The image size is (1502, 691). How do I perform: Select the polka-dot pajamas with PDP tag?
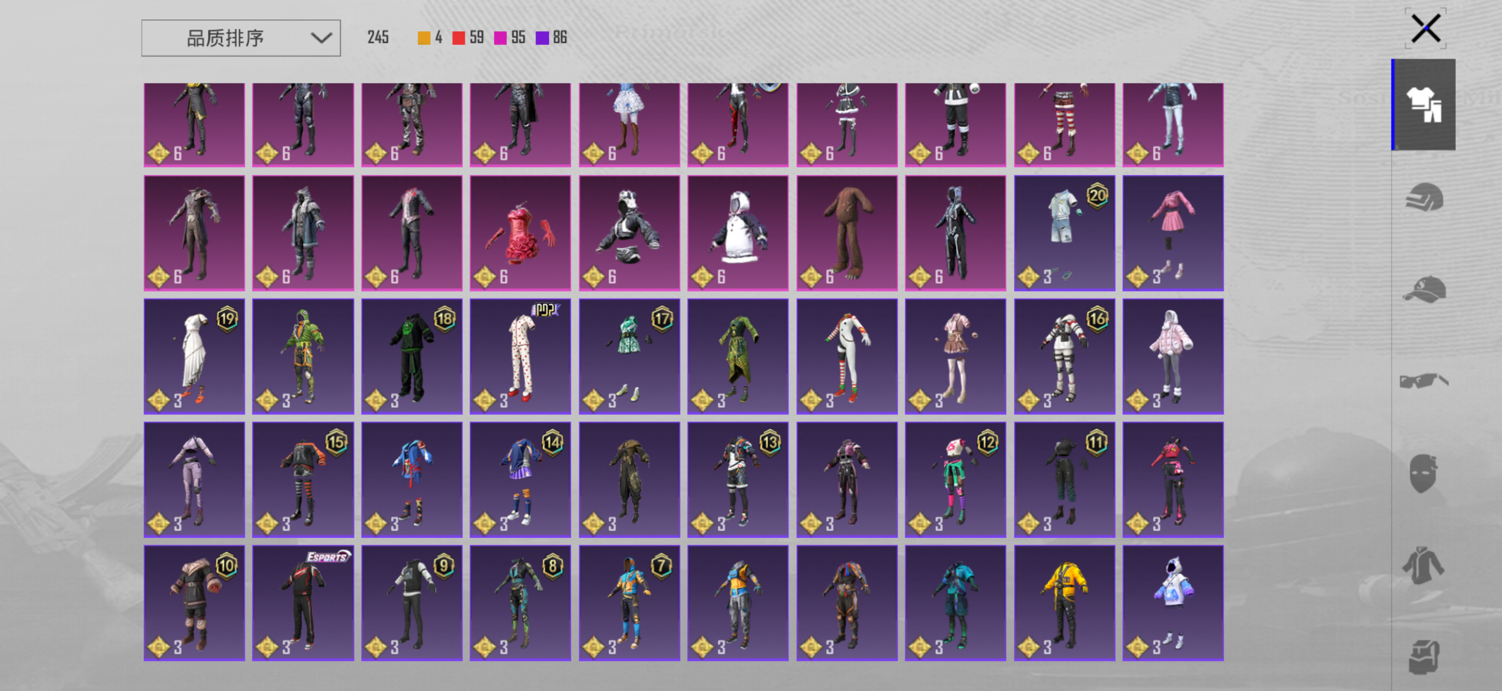click(520, 356)
